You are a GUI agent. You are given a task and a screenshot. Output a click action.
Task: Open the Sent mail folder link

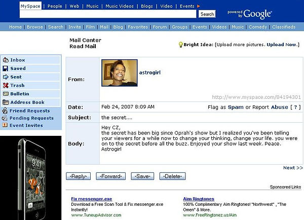pyautogui.click(x=16, y=77)
